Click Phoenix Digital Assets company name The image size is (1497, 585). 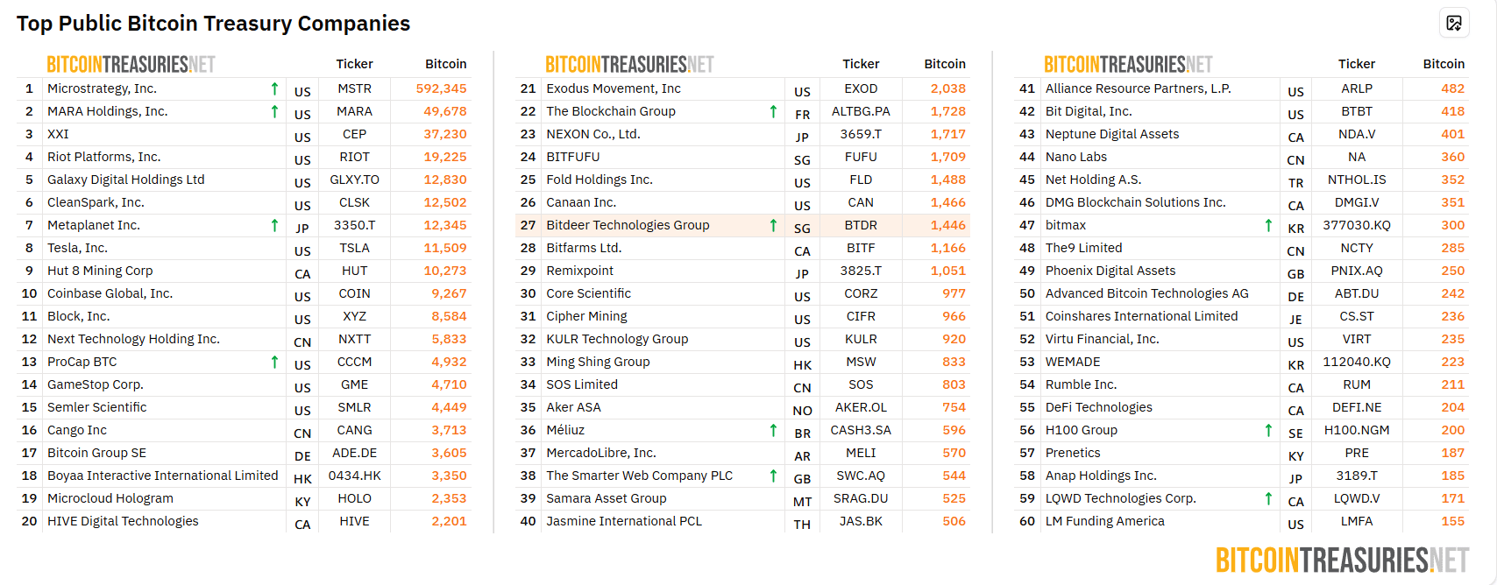pos(1110,271)
